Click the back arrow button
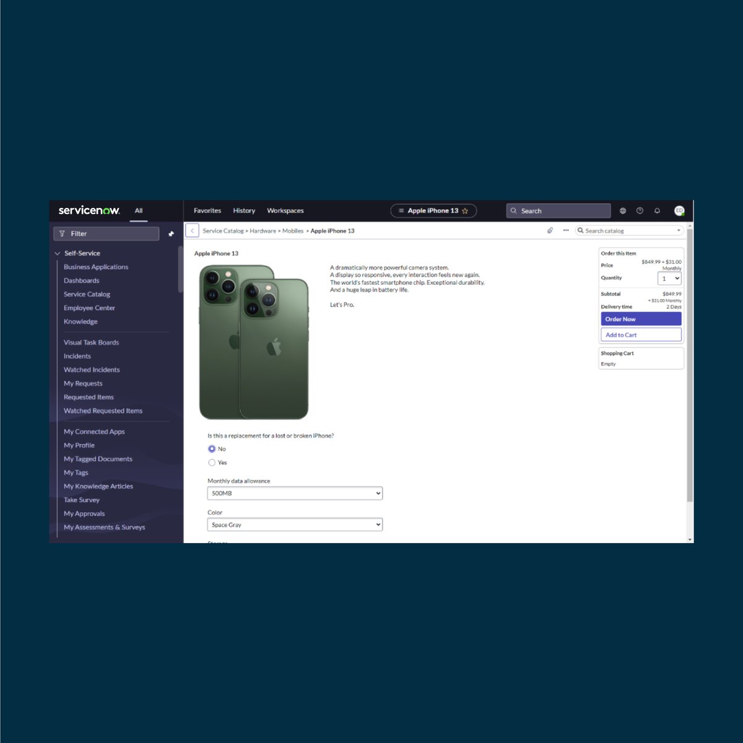This screenshot has width=743, height=743. click(192, 230)
